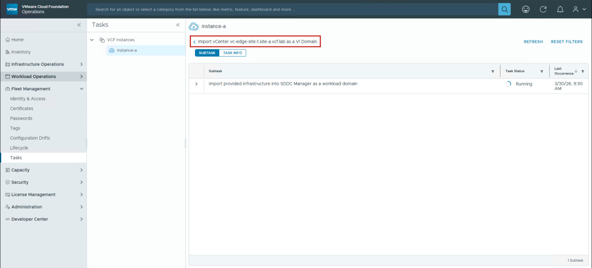This screenshot has width=592, height=268.
Task: Click the Inventory icon
Action: click(8, 52)
